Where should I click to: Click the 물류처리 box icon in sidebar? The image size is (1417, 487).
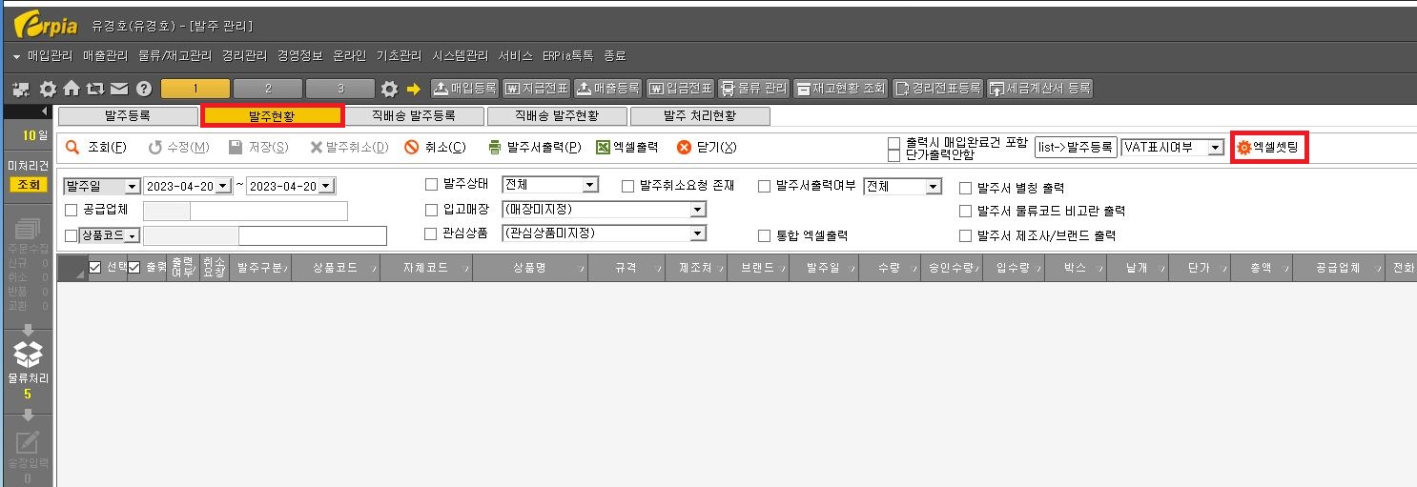pyautogui.click(x=28, y=355)
